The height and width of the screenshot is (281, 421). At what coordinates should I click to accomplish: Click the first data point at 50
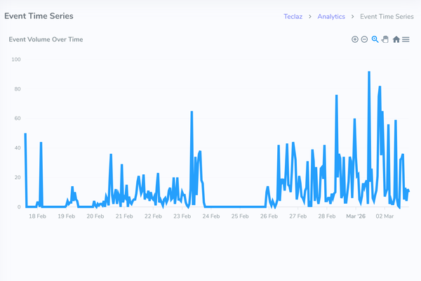[x=25, y=133]
